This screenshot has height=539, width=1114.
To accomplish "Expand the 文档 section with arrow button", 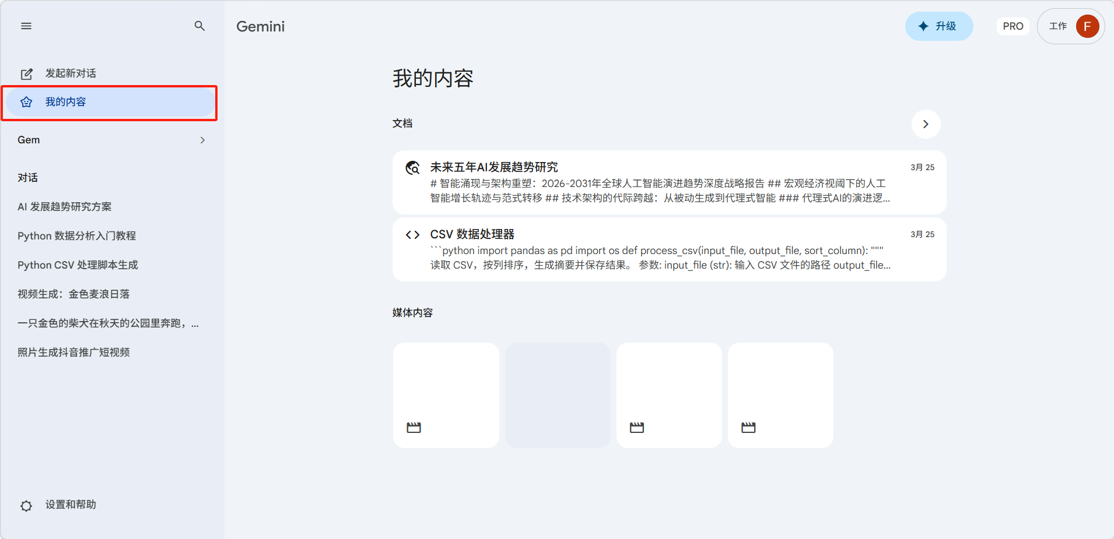I will click(926, 124).
